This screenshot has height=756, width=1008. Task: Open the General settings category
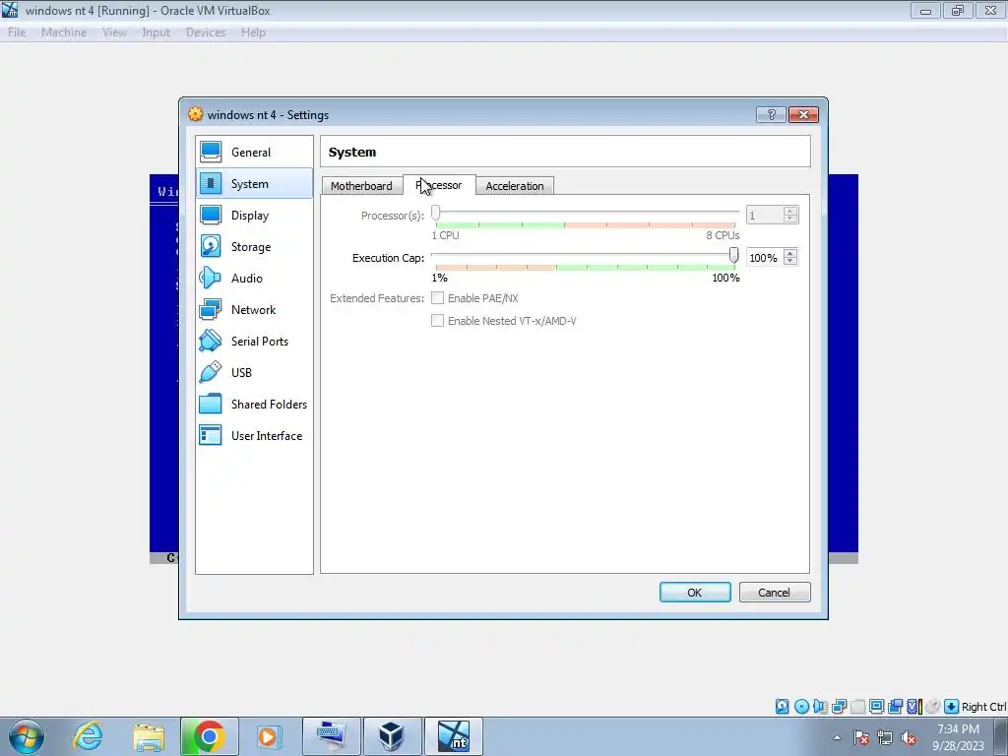click(x=254, y=153)
